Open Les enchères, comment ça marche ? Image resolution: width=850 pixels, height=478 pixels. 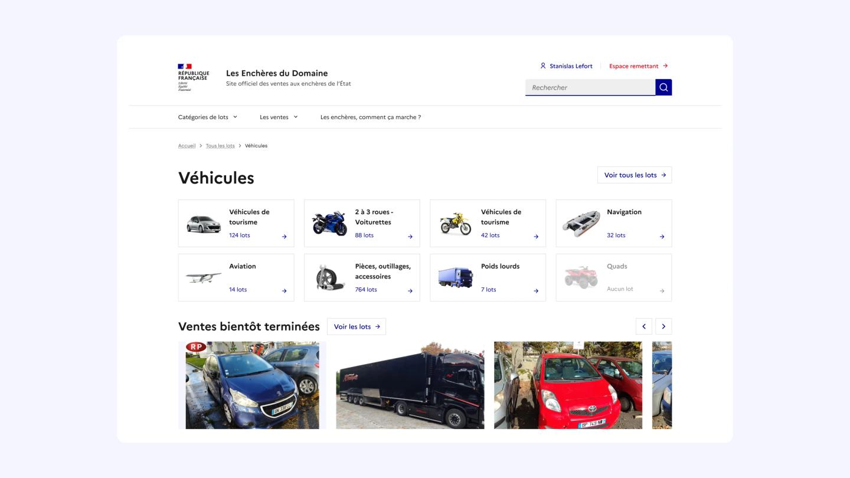[x=371, y=117]
